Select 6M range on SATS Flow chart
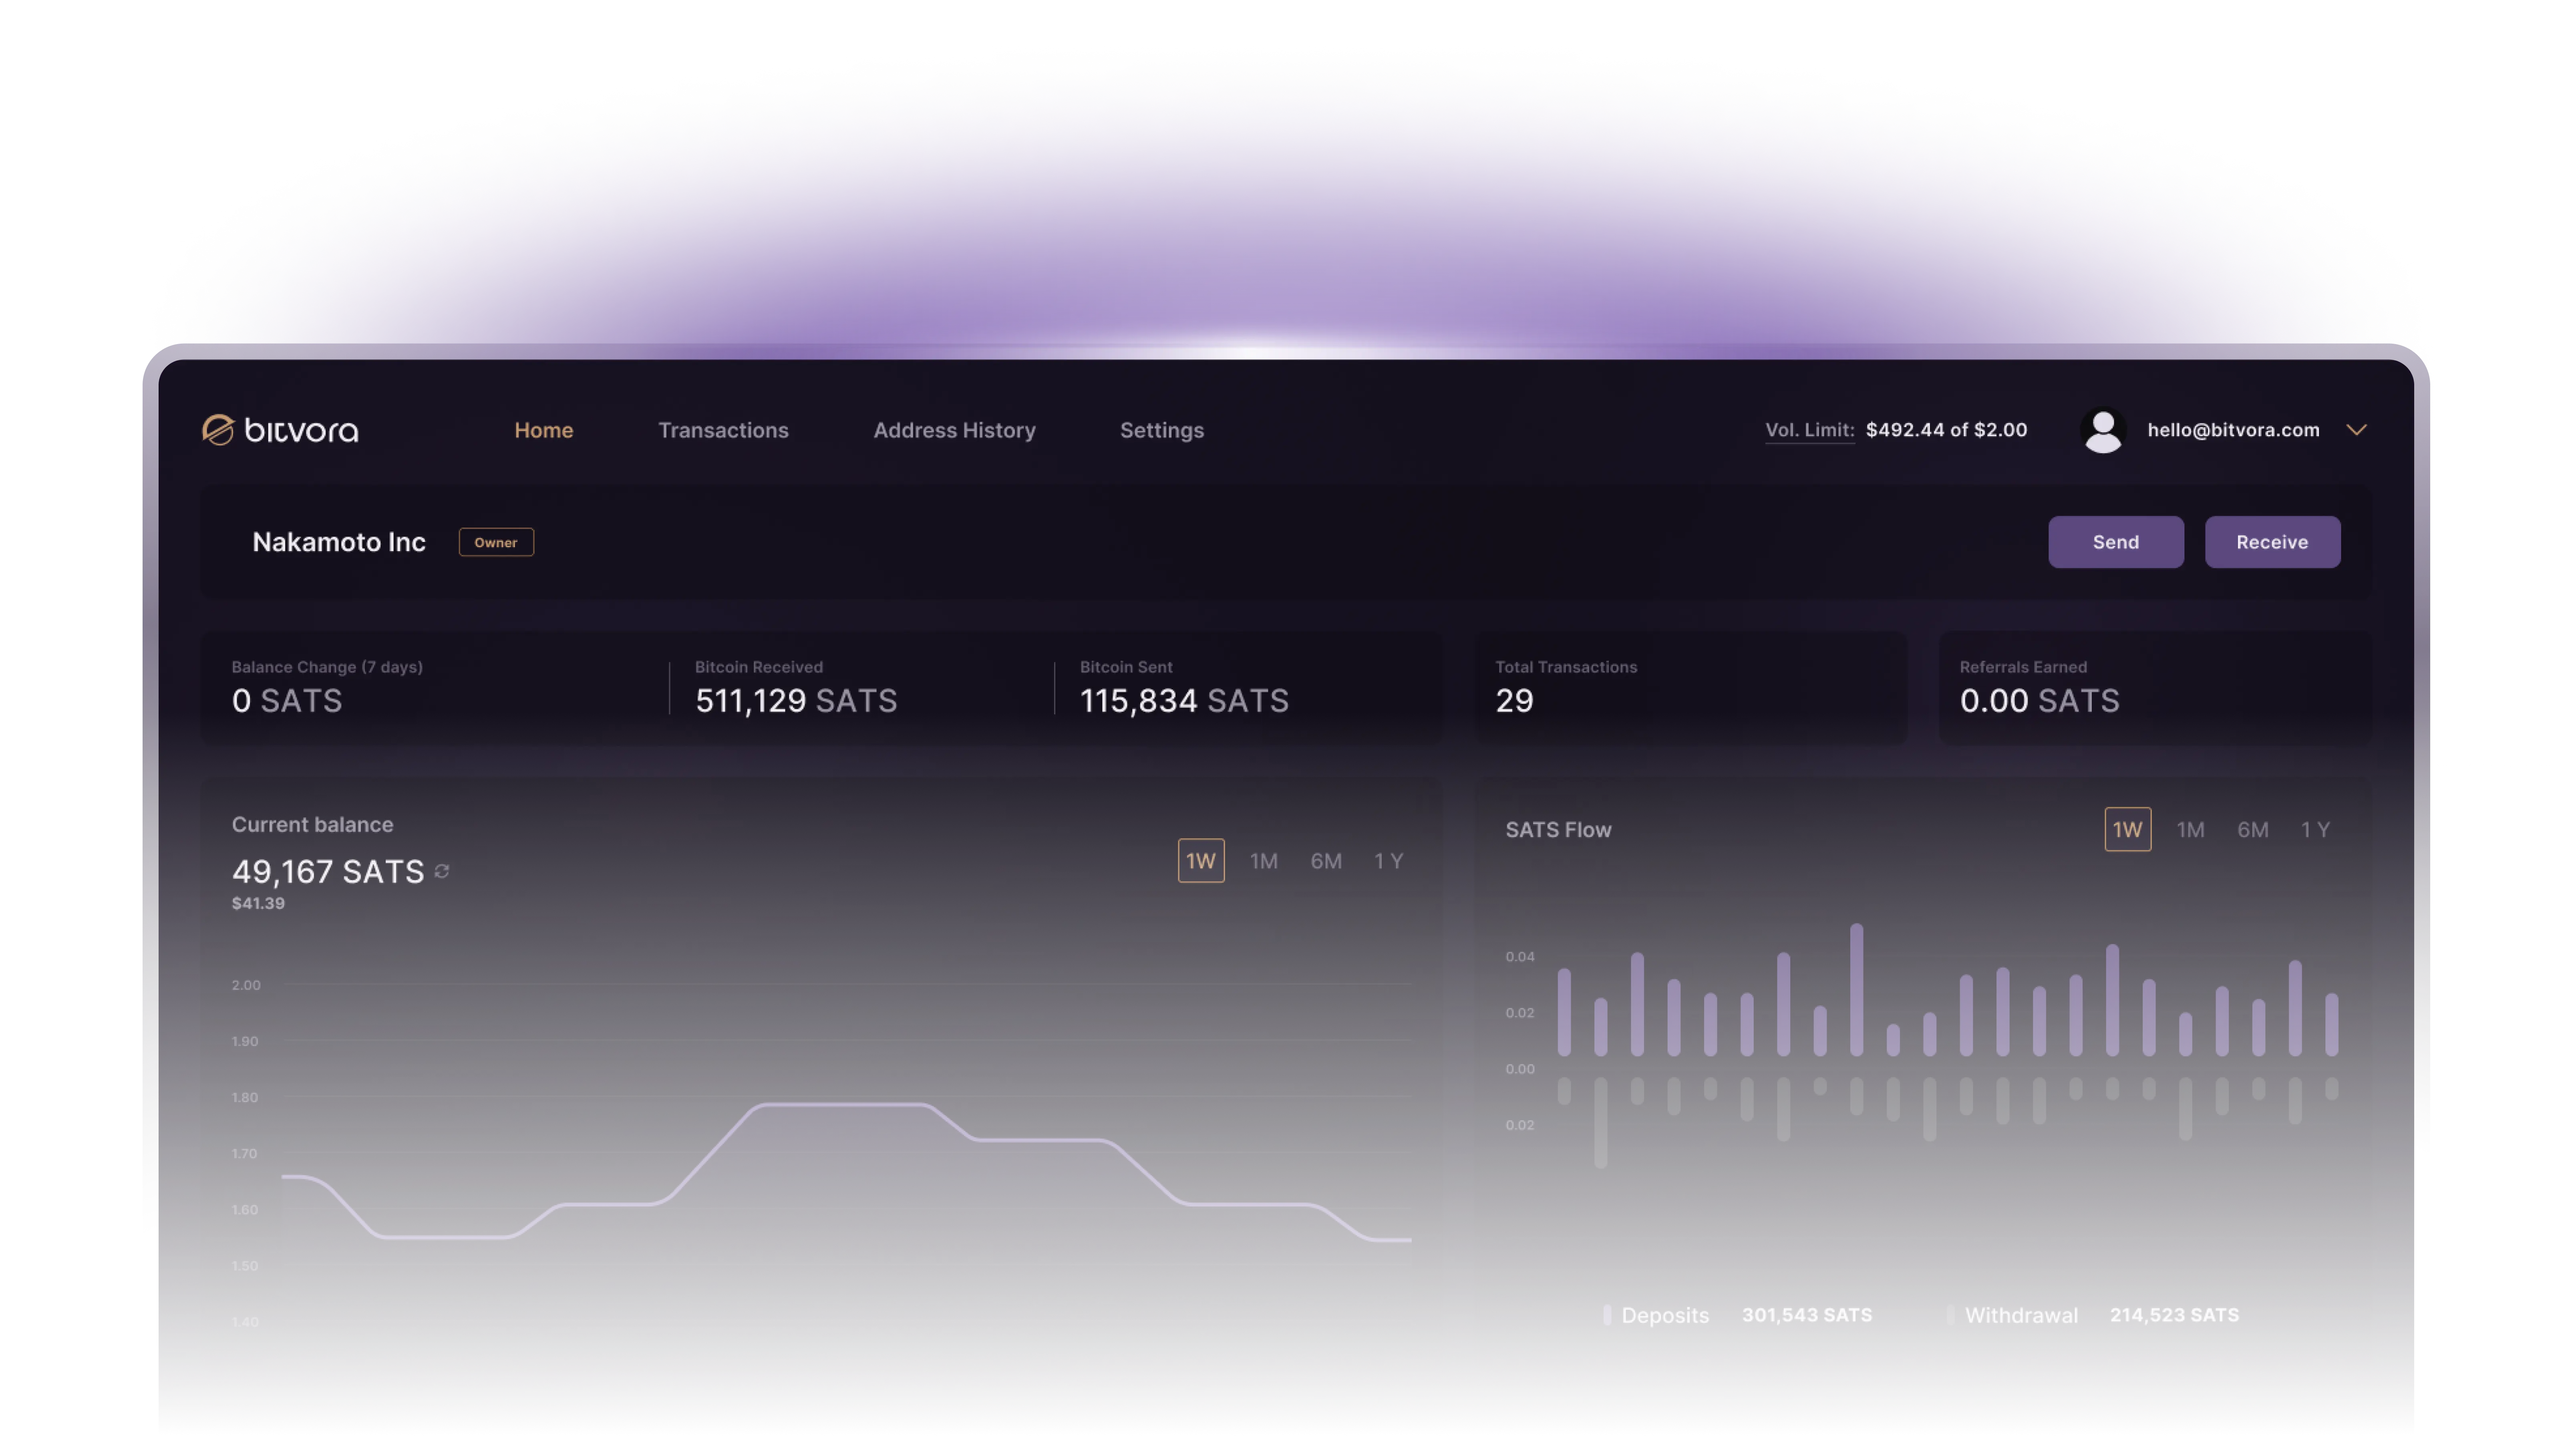Viewport: 2576px width, 1436px height. point(2253,830)
